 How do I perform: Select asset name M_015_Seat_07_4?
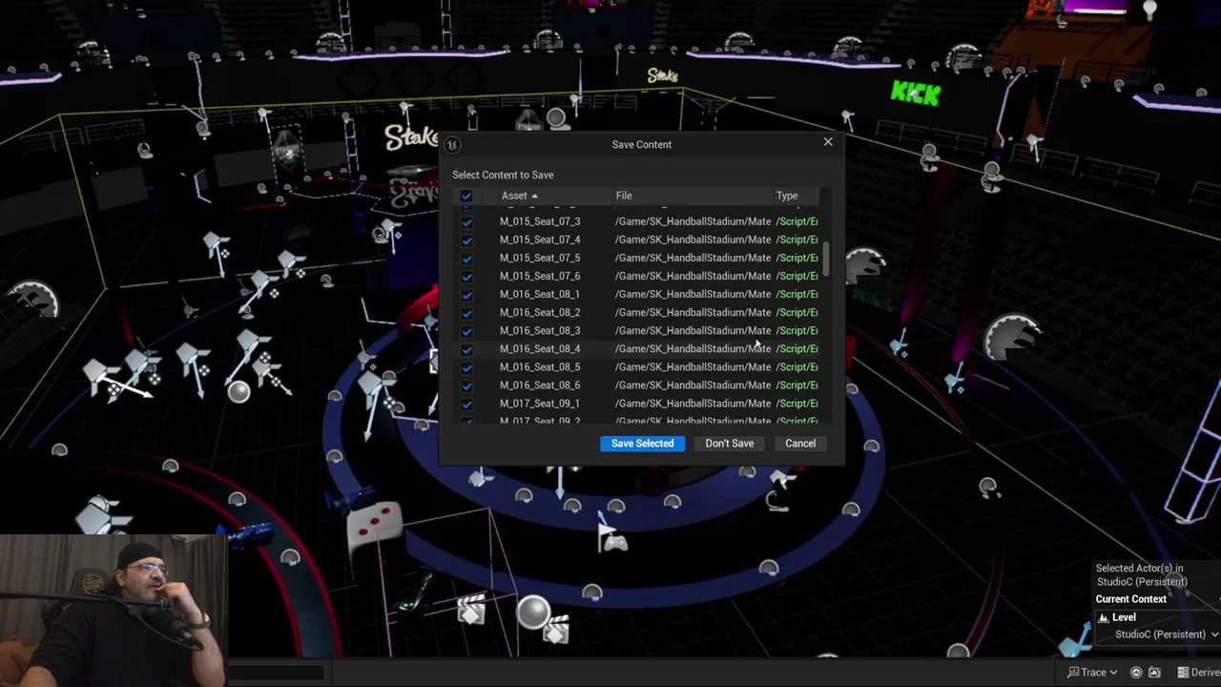[540, 239]
